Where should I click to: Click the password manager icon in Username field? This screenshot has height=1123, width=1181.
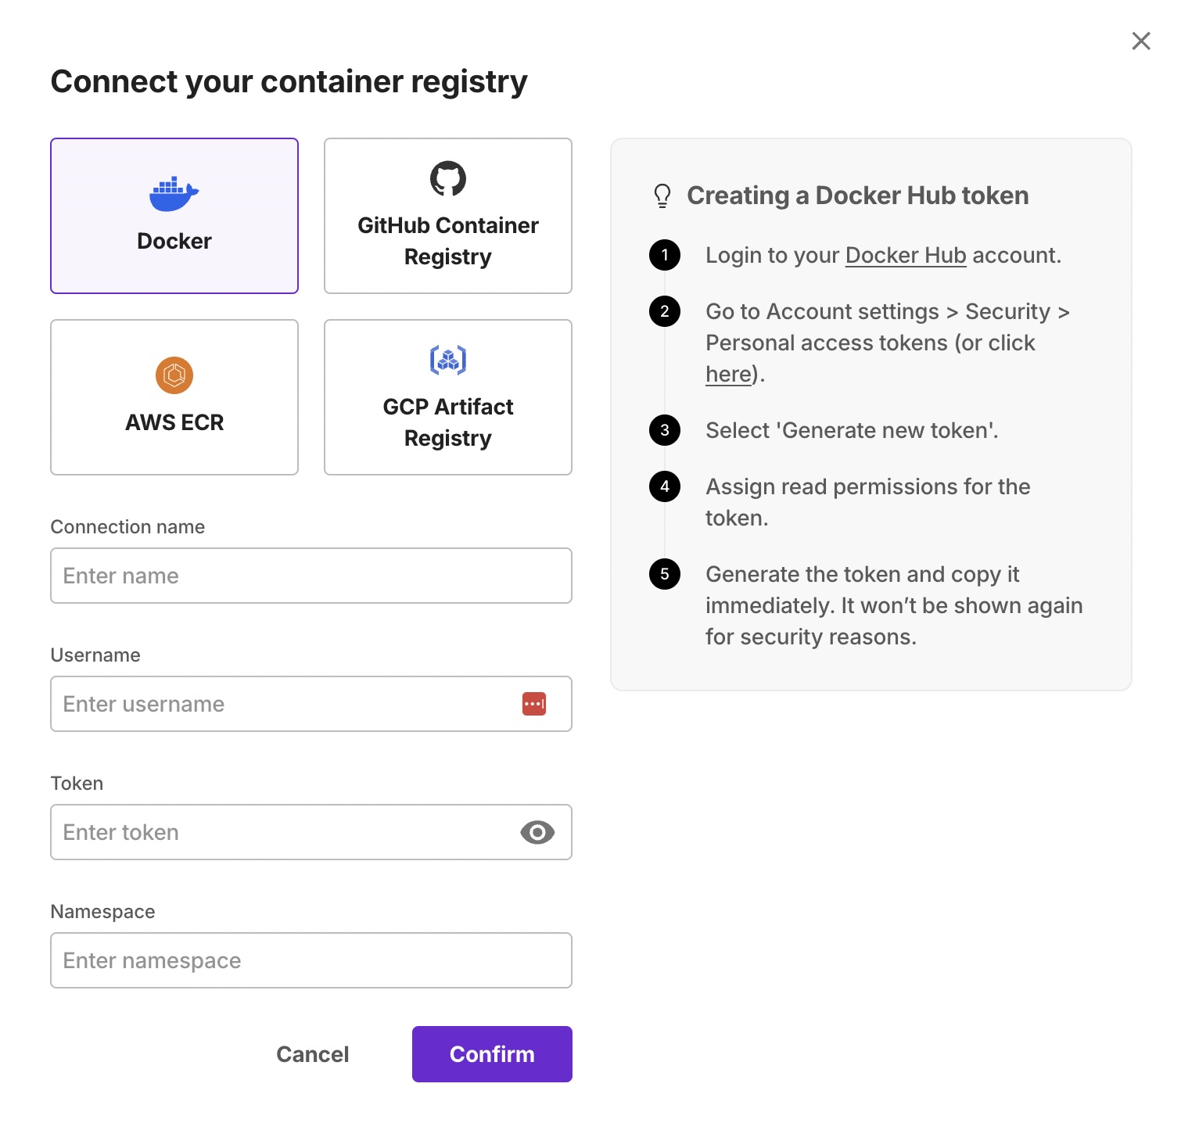534,704
